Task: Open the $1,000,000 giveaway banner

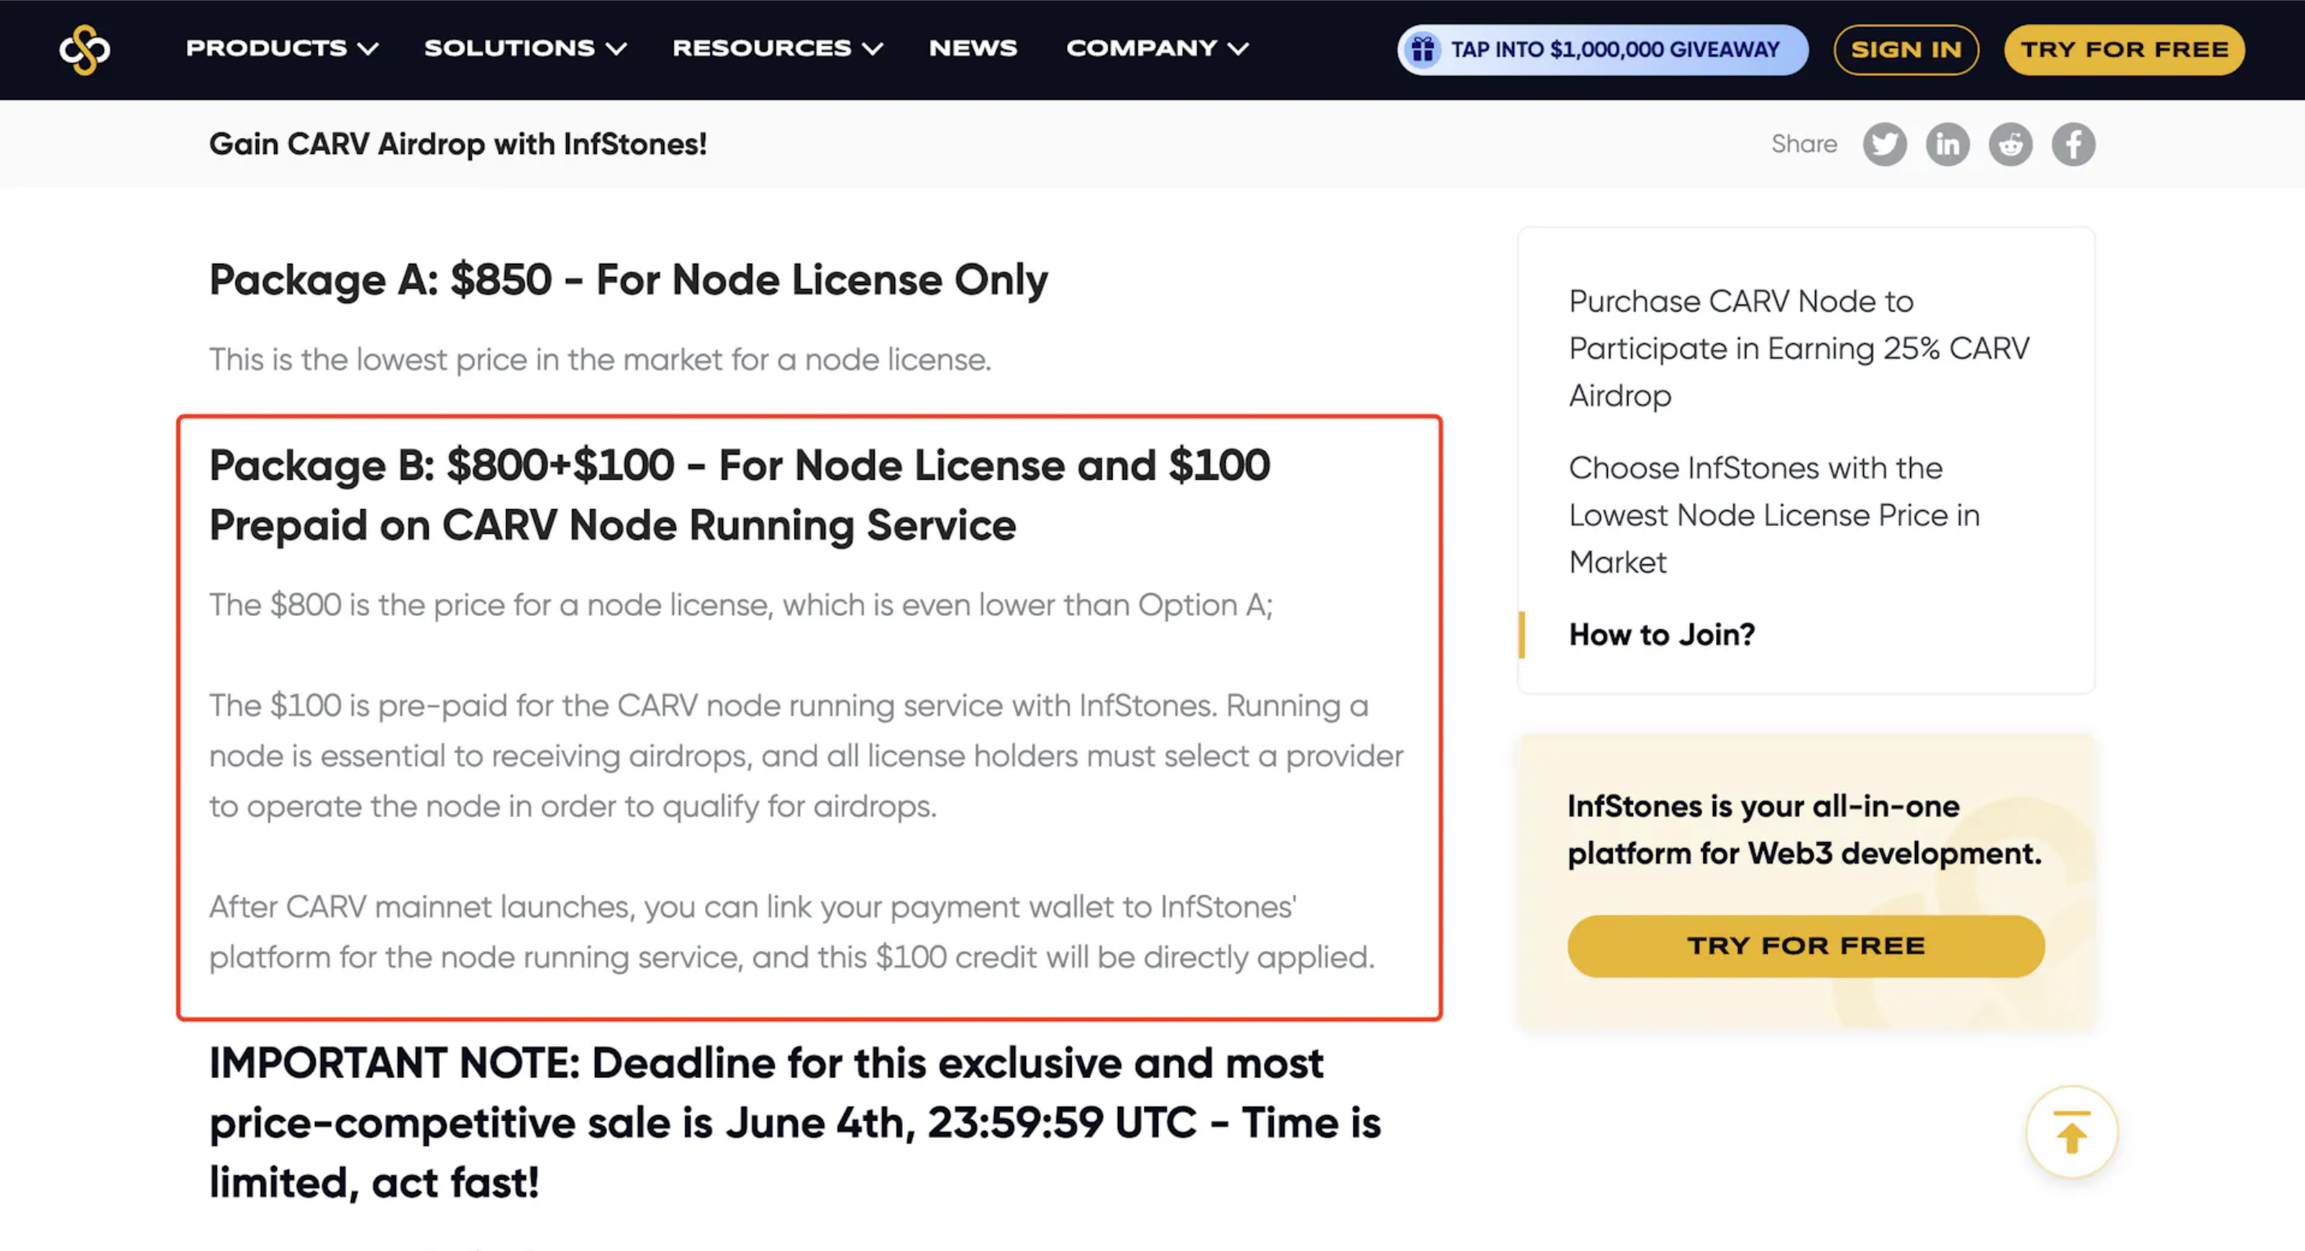Action: click(x=1614, y=49)
